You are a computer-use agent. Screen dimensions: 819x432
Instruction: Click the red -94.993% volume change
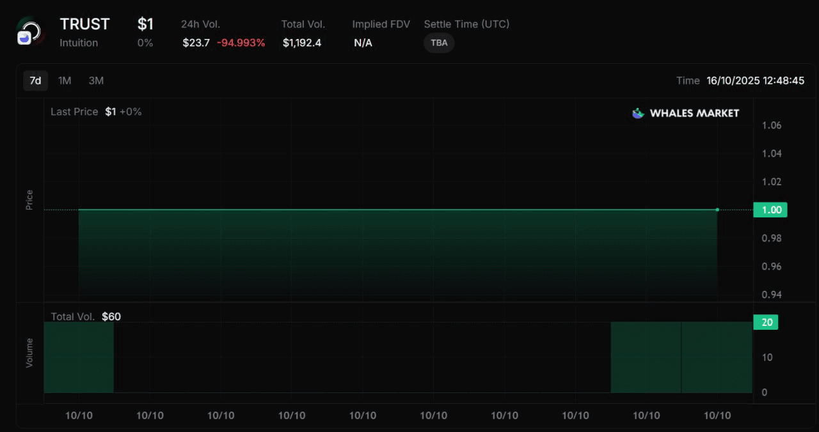(x=241, y=43)
